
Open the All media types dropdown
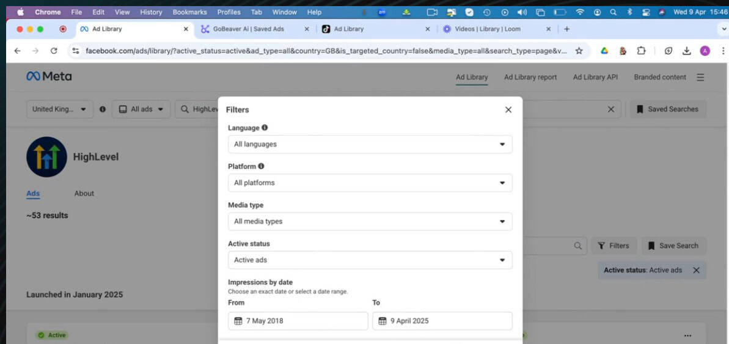click(370, 221)
